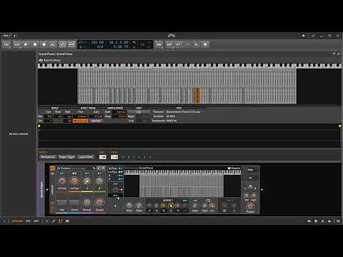Viewport: 343px width, 257px height.
Task: Click the purple macro knob in lower row
Action: click(87, 203)
